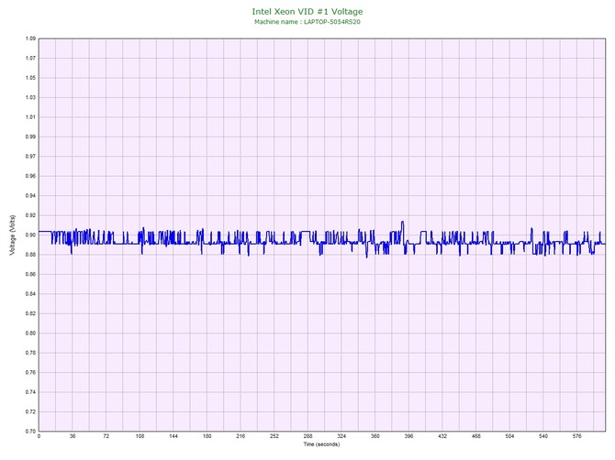Click the 72 tick on the time axis
Image resolution: width=615 pixels, height=460 pixels.
point(106,436)
